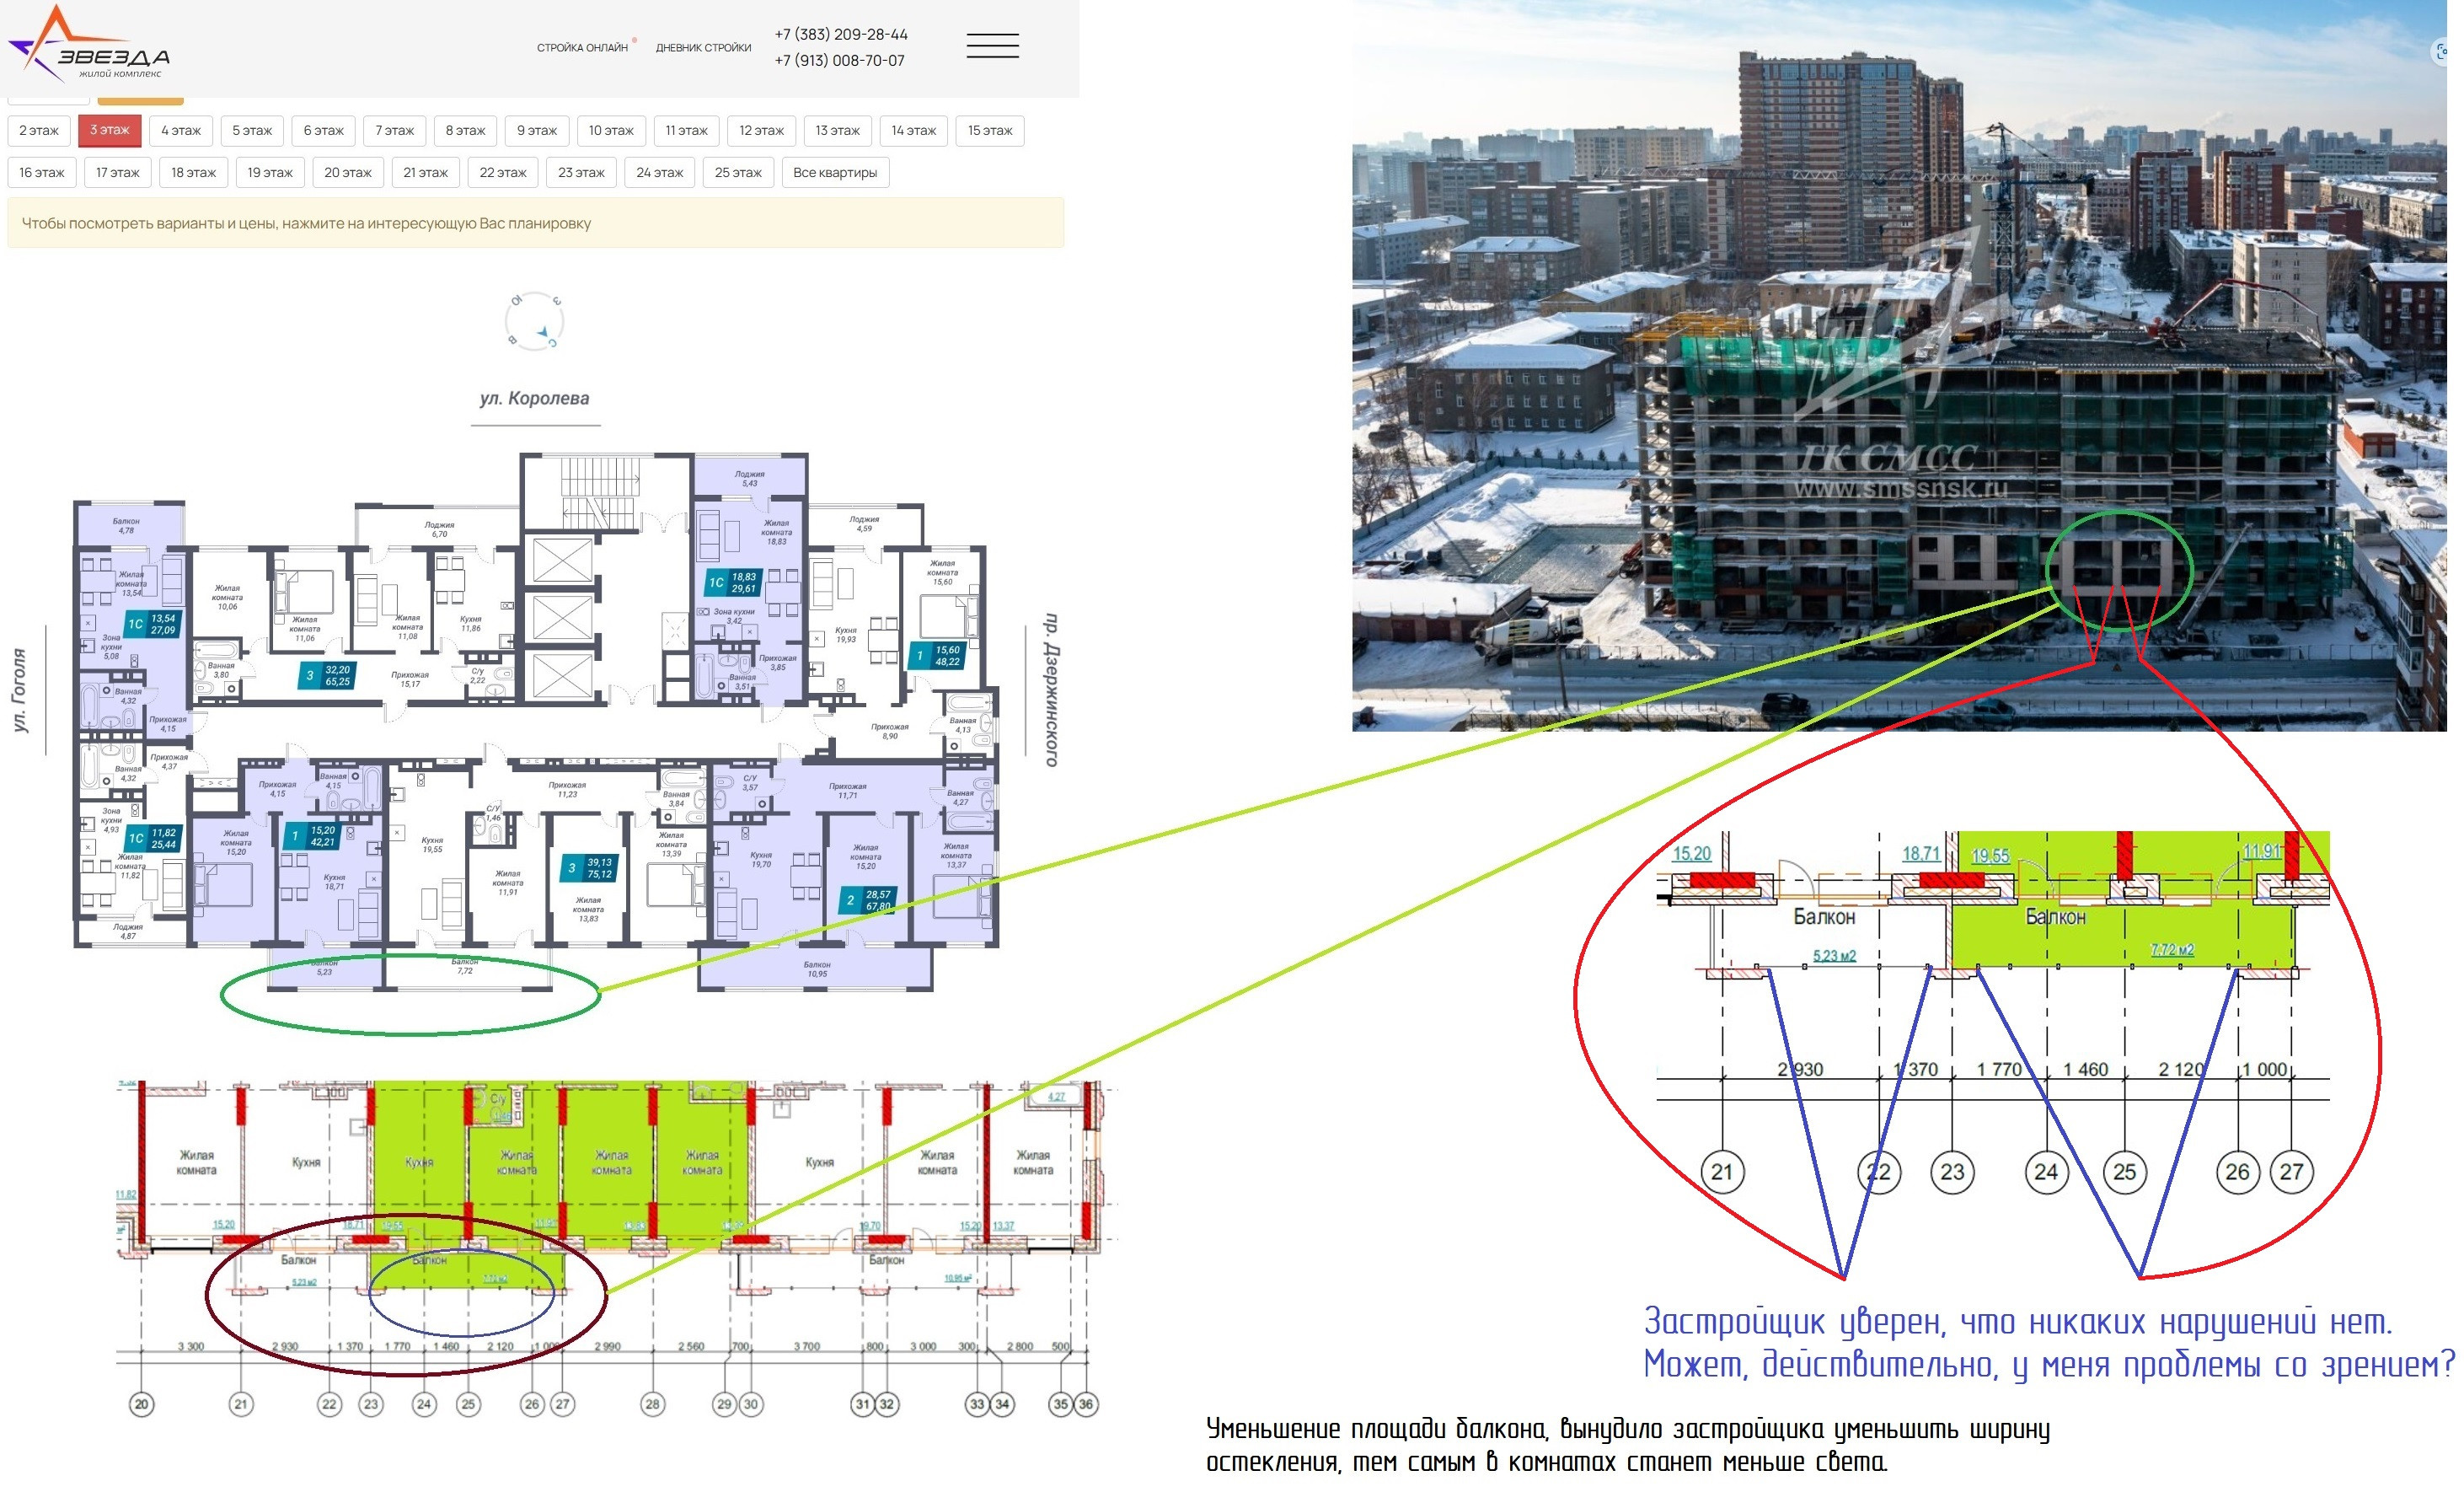Viewport: 2464px width, 1492px height.
Task: Open the 22 этаж floor plan
Action: [502, 173]
